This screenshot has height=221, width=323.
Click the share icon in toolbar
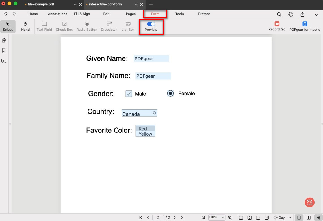coord(302,14)
